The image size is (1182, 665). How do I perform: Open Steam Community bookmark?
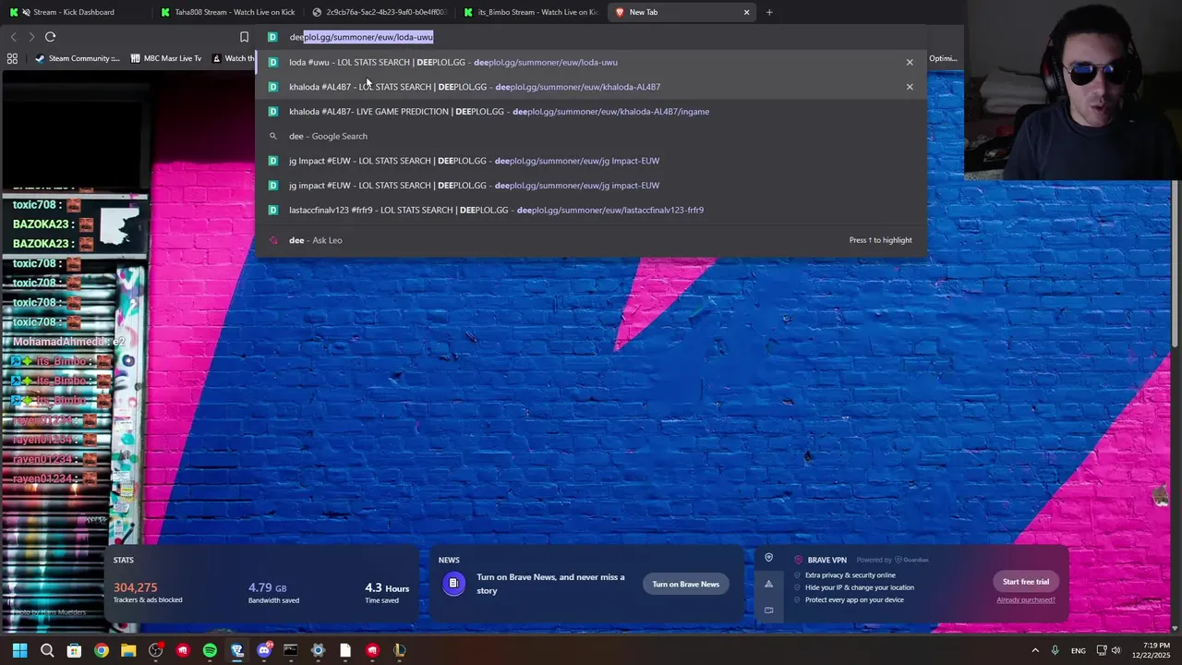[x=78, y=58]
